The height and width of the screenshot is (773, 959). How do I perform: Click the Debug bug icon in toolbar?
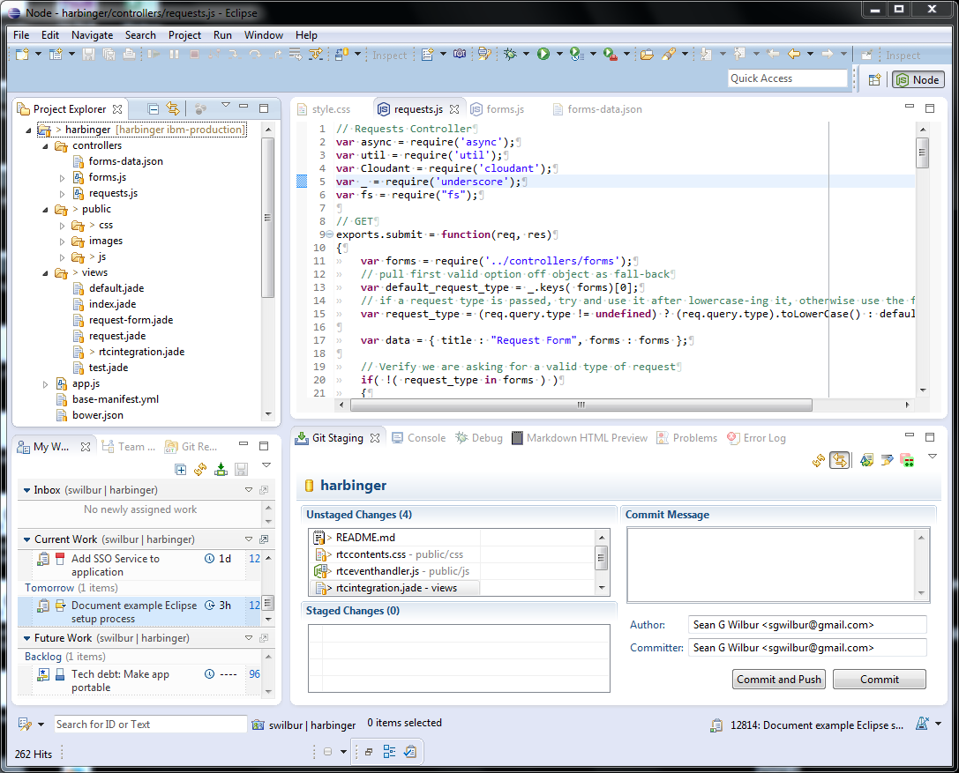coord(509,55)
